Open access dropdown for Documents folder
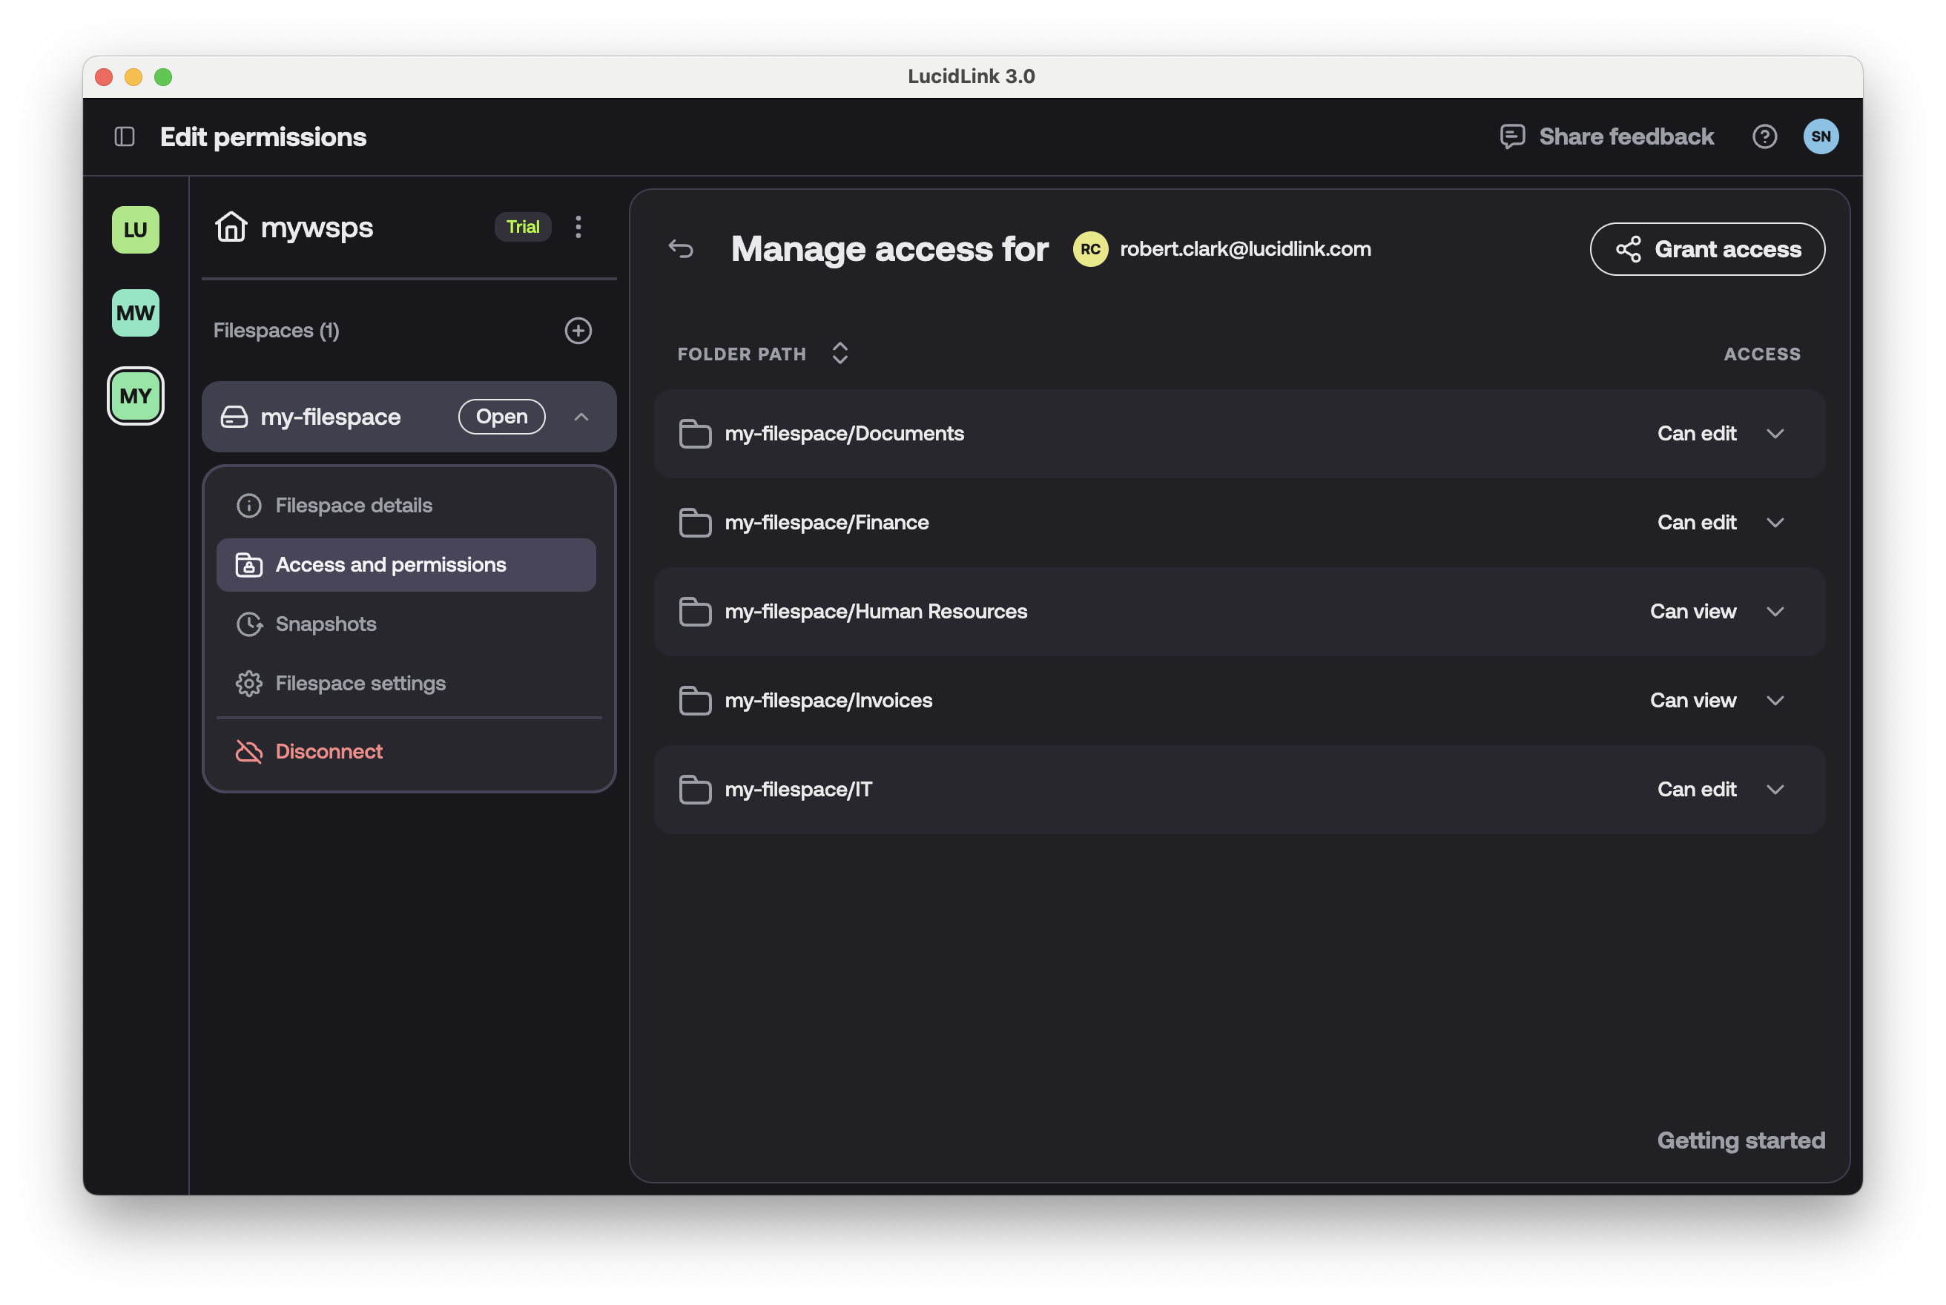 pos(1775,434)
